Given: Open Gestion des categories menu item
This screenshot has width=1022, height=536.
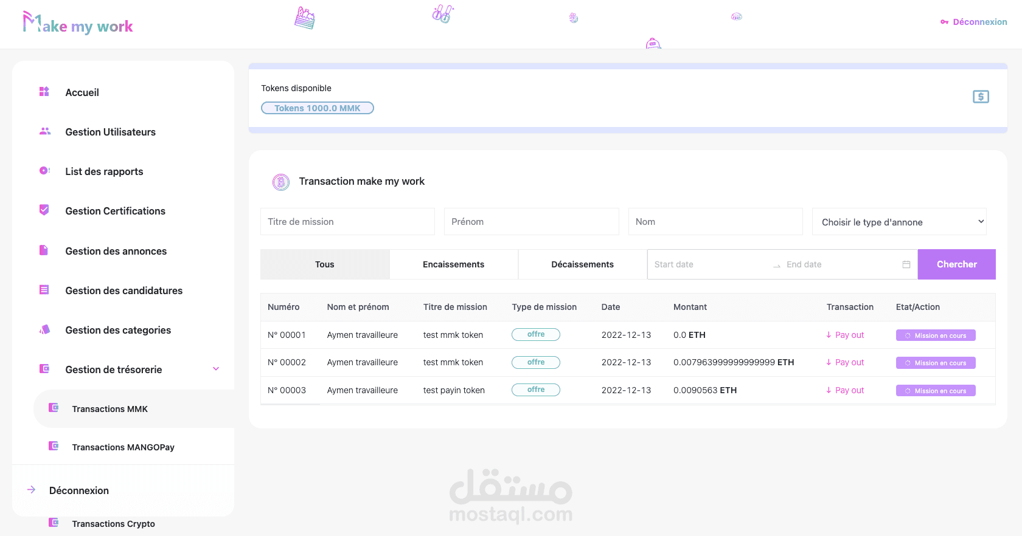Looking at the screenshot, I should (118, 330).
